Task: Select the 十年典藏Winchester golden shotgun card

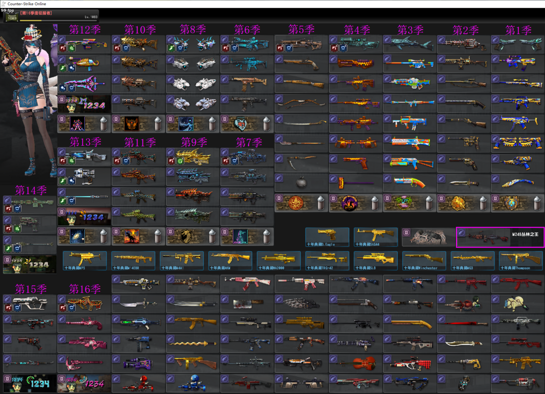Action: click(x=424, y=261)
